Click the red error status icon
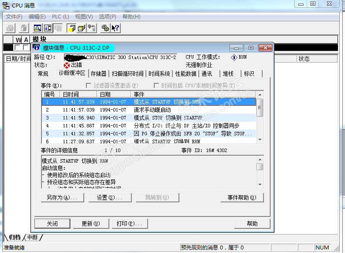The image size is (345, 253). 67,65
